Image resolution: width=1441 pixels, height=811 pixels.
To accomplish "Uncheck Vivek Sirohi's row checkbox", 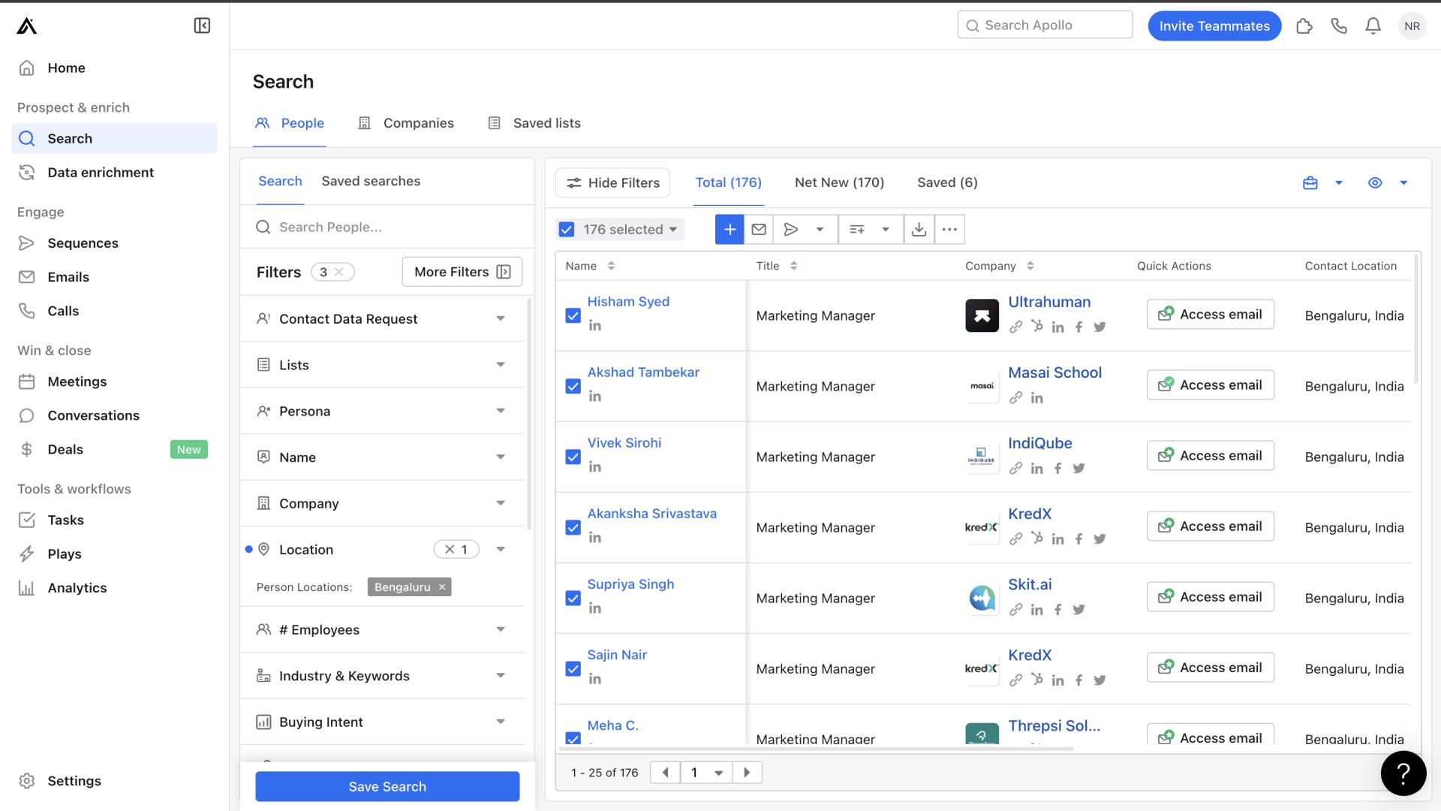I will pyautogui.click(x=573, y=457).
